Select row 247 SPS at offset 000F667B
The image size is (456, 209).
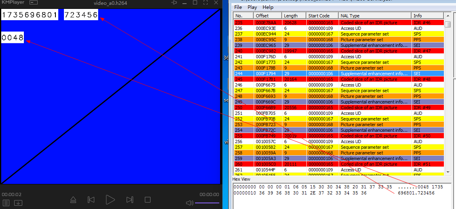[339, 91]
